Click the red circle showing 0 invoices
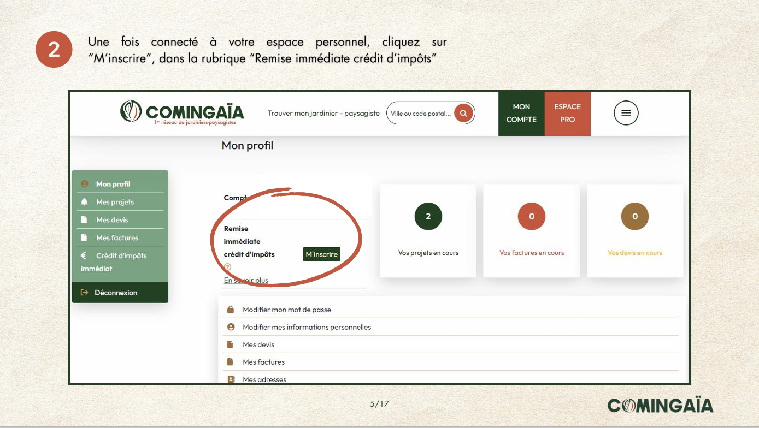Viewport: 759px width, 428px height. [x=532, y=216]
